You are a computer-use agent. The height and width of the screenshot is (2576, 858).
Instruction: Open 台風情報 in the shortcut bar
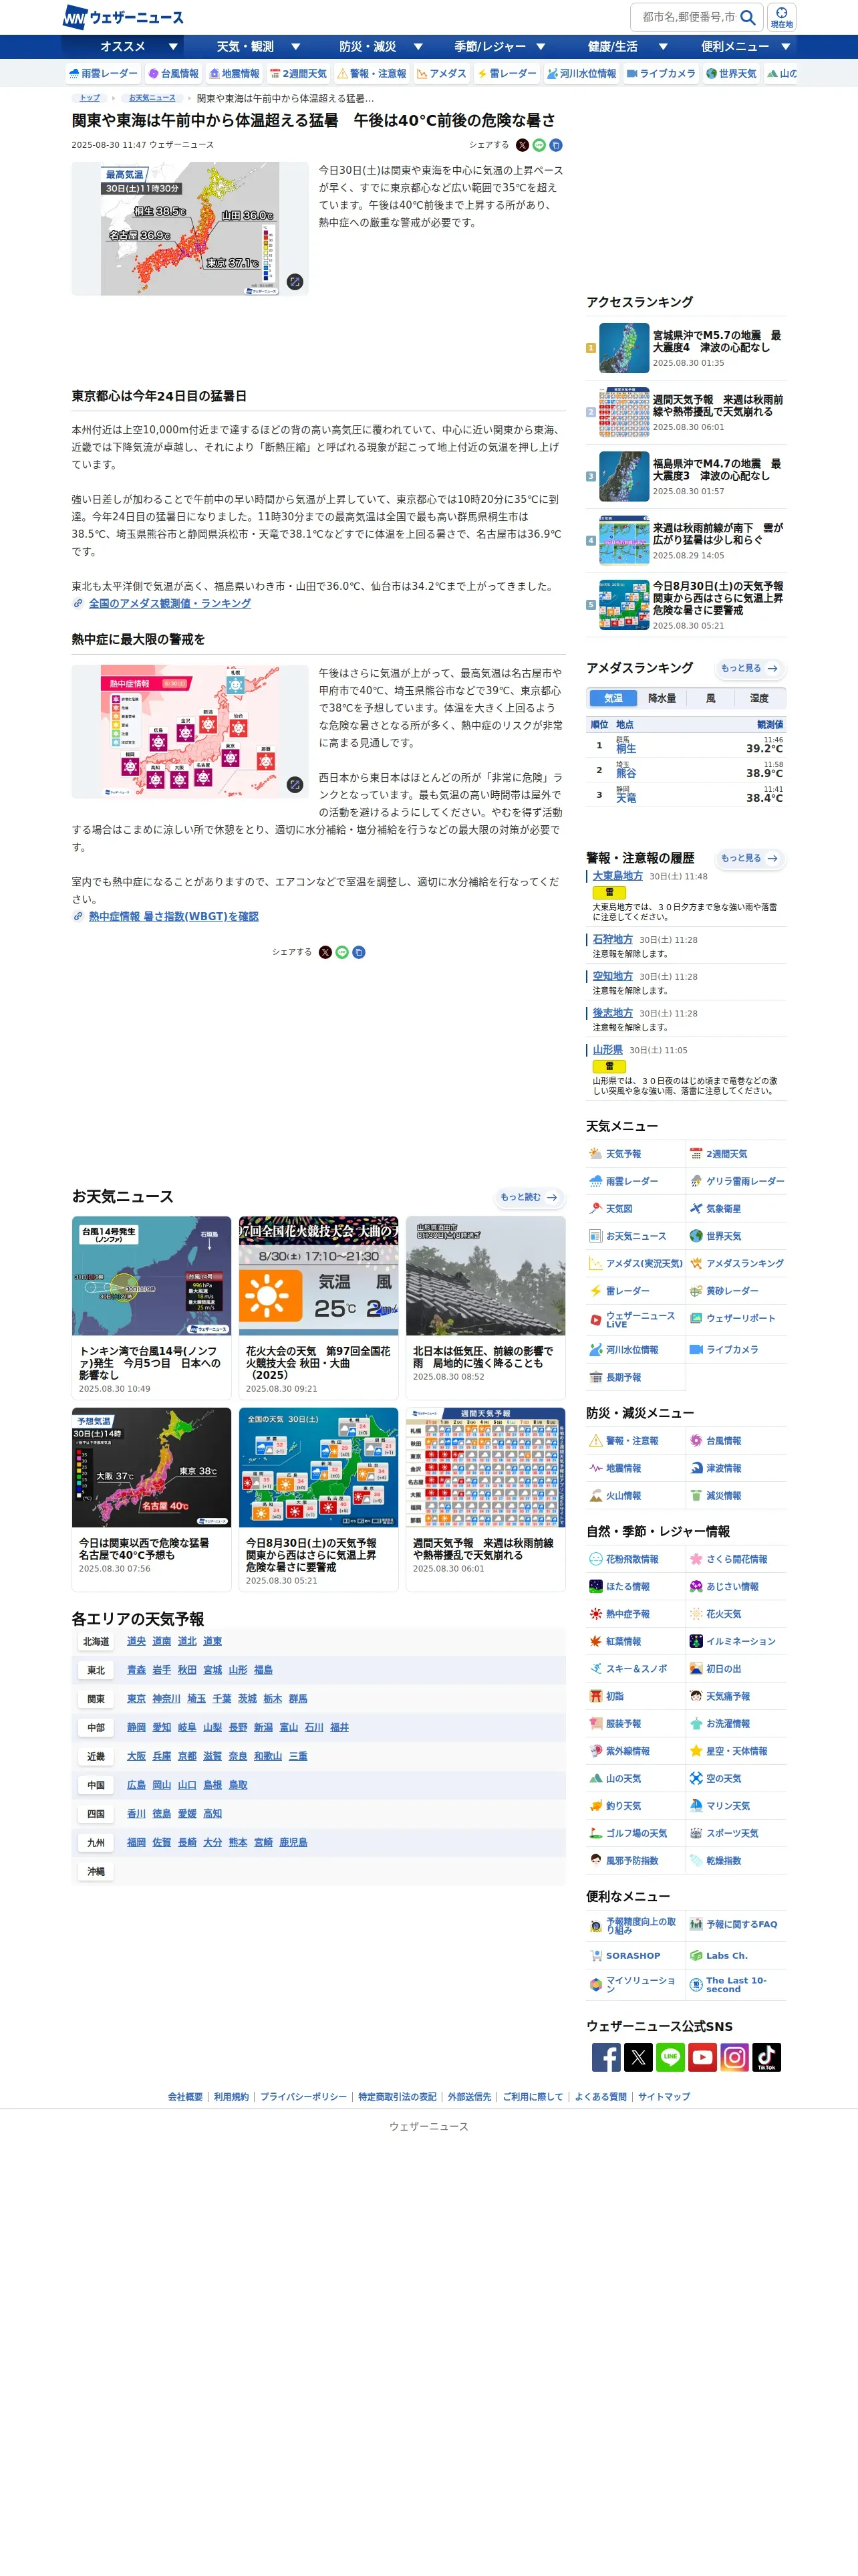pyautogui.click(x=174, y=73)
